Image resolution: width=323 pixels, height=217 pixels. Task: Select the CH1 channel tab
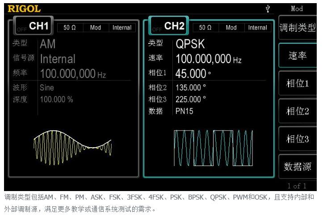point(38,26)
